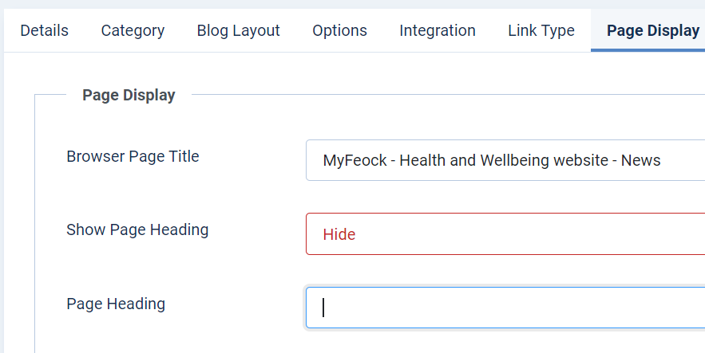Click the 'Show Page Heading' label
The image size is (705, 353).
click(x=137, y=229)
